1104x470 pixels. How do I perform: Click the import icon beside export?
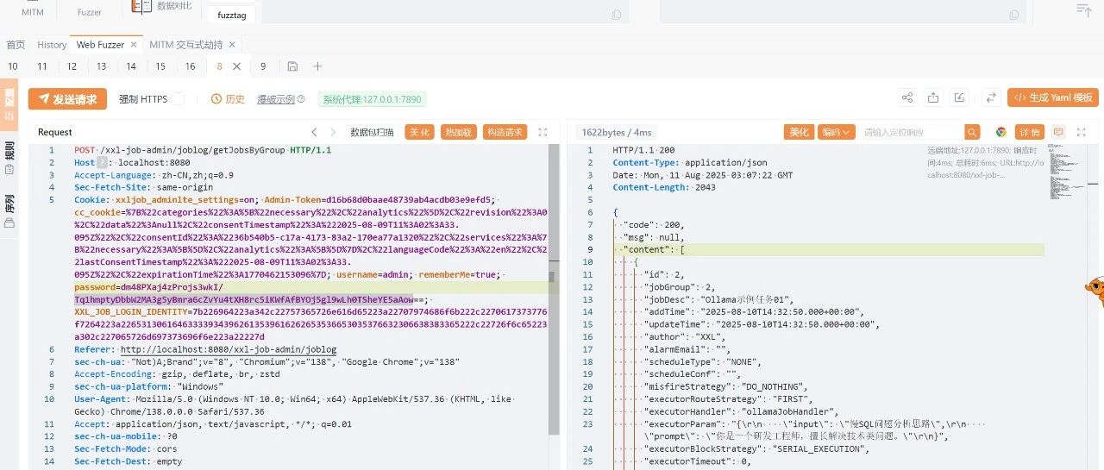click(960, 98)
